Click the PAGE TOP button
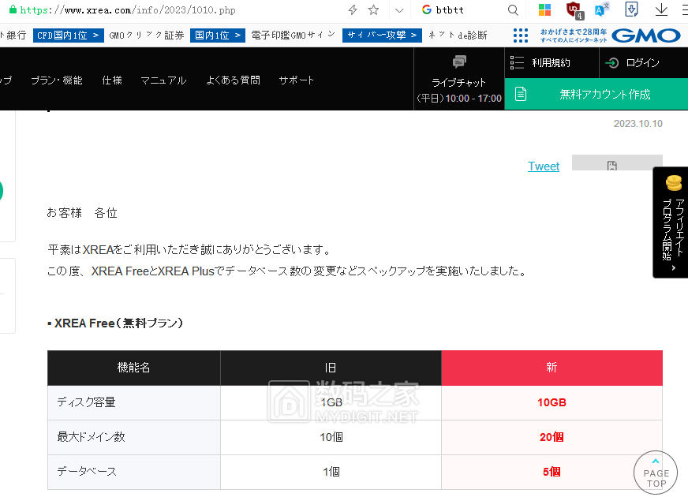This screenshot has height=497, width=688. 656,473
